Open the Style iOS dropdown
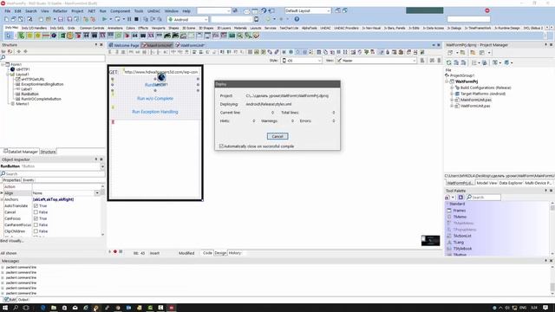This screenshot has width=555, height=312. pos(319,61)
